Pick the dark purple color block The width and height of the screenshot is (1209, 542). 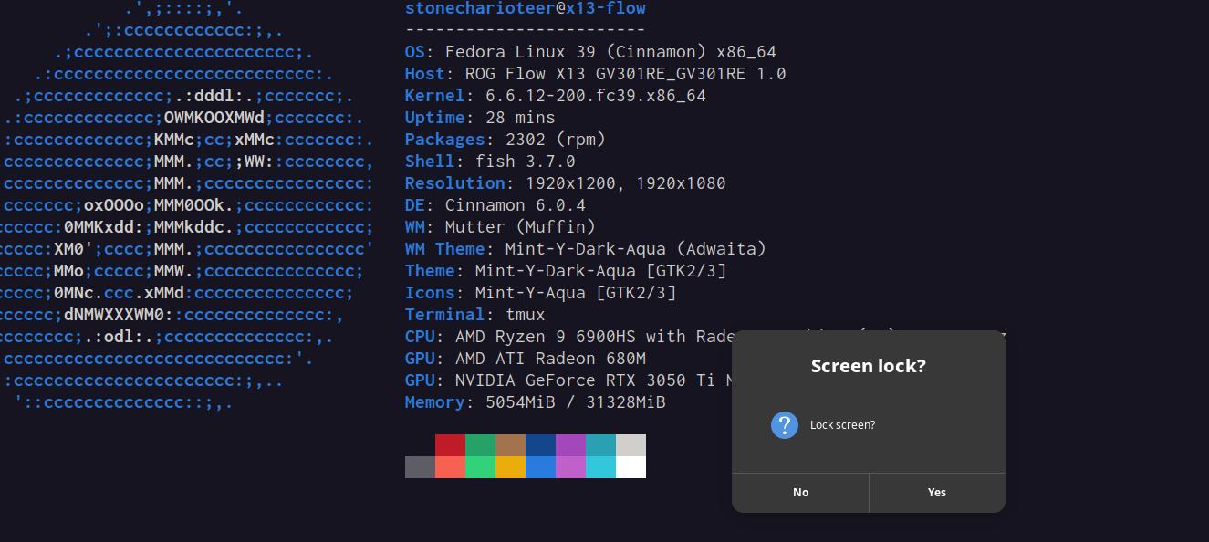[570, 445]
